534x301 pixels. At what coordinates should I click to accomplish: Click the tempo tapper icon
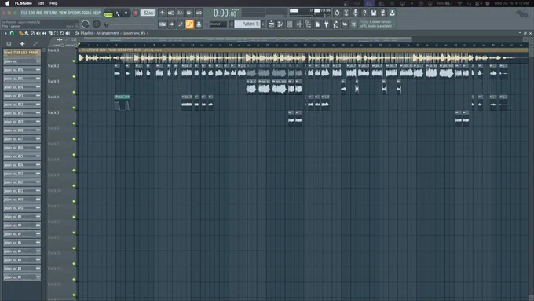coord(336,24)
